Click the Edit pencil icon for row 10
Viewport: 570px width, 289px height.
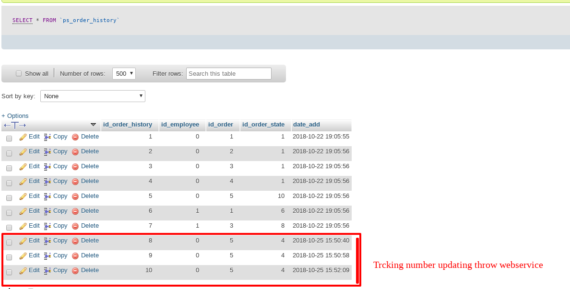pyautogui.click(x=23, y=271)
